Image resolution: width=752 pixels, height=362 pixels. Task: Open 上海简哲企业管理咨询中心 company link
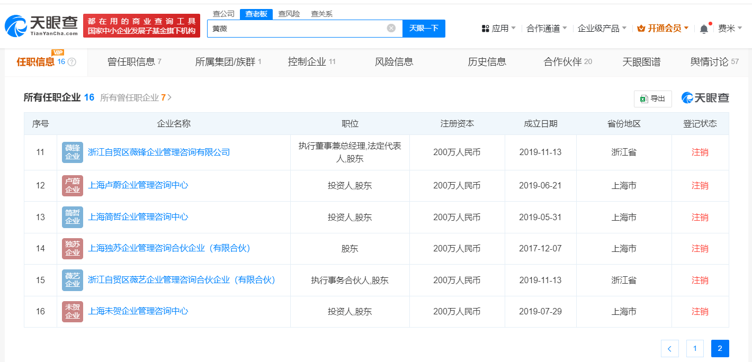pos(138,217)
